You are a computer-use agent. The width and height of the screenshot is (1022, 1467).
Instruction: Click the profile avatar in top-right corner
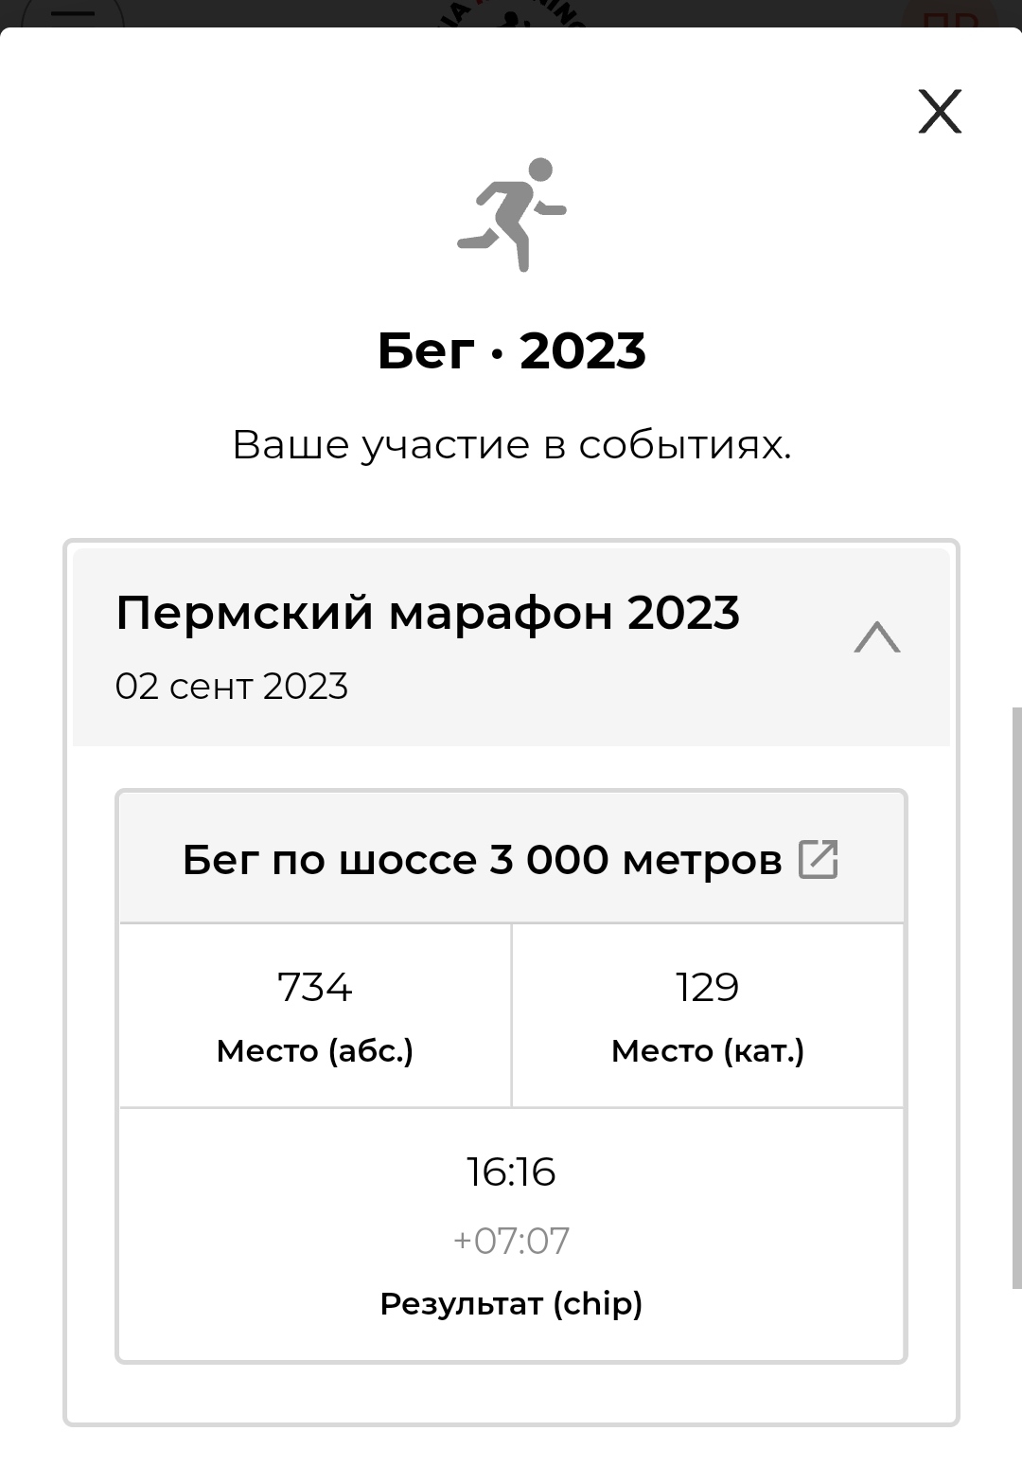[948, 13]
